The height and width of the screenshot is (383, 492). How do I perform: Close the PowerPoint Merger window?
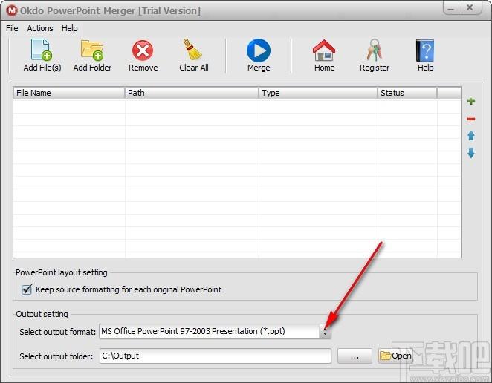(x=470, y=8)
